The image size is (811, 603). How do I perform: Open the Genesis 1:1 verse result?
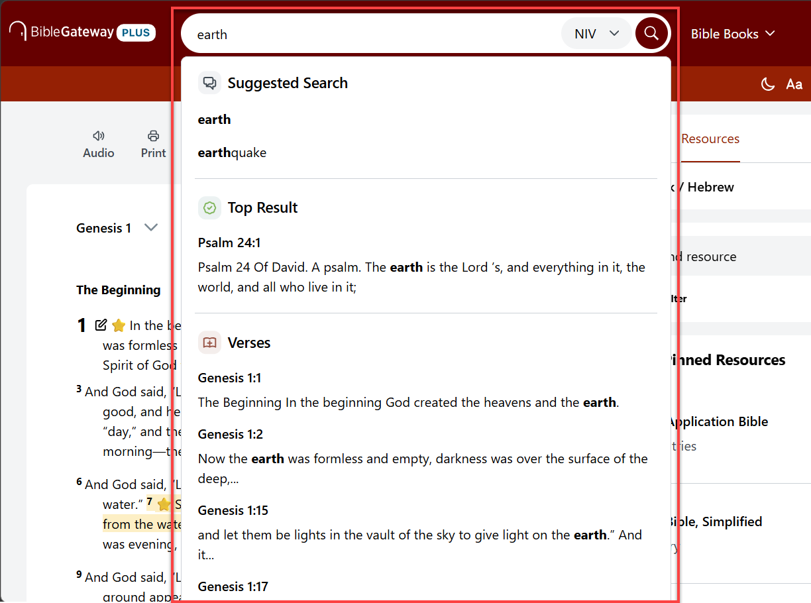point(425,390)
